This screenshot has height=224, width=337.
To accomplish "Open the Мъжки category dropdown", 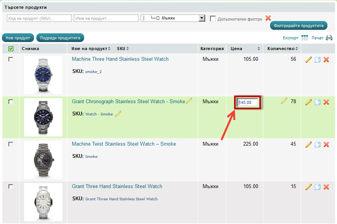I will tap(202, 18).
